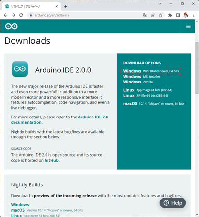This screenshot has height=217, width=199.
Task: Click the share page icon in address bar
Action: [153, 15]
